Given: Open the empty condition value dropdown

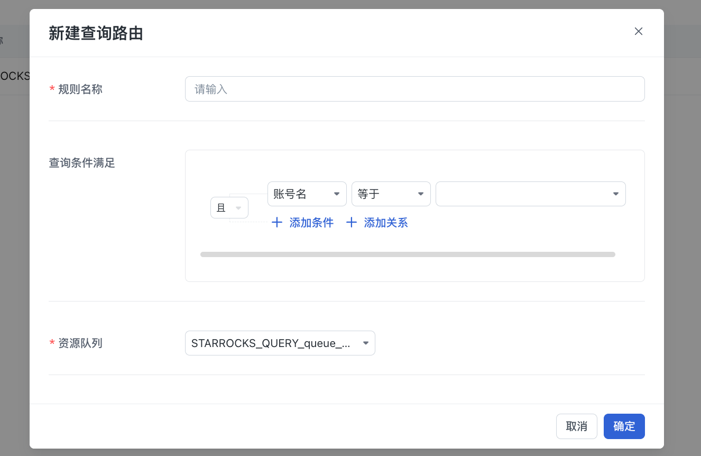Looking at the screenshot, I should 523,194.
